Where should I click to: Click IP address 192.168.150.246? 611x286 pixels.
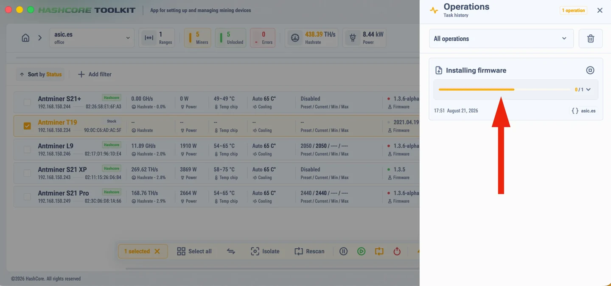54,154
